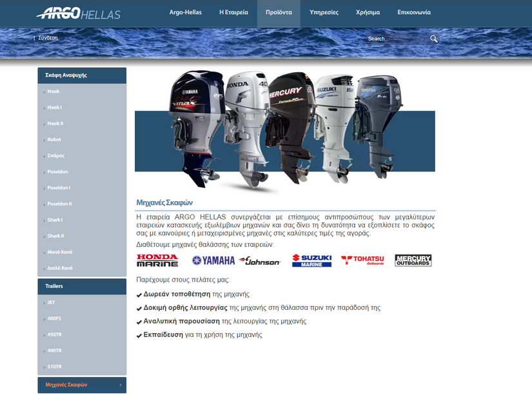532x395 pixels.
Task: Click the Αναλυτική παρουσίαση list item
Action: [221, 322]
